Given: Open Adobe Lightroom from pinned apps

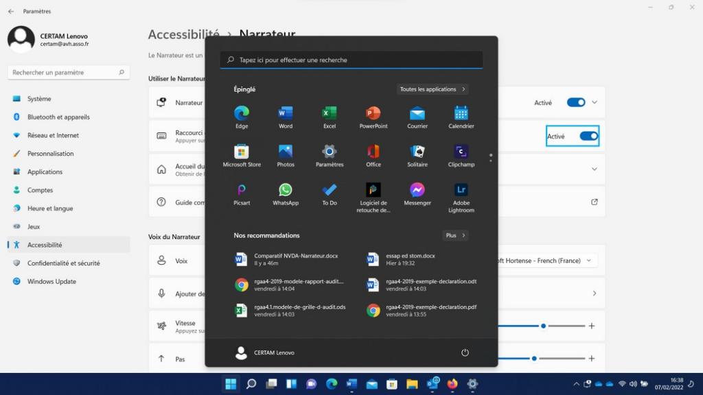Looking at the screenshot, I should 461,197.
